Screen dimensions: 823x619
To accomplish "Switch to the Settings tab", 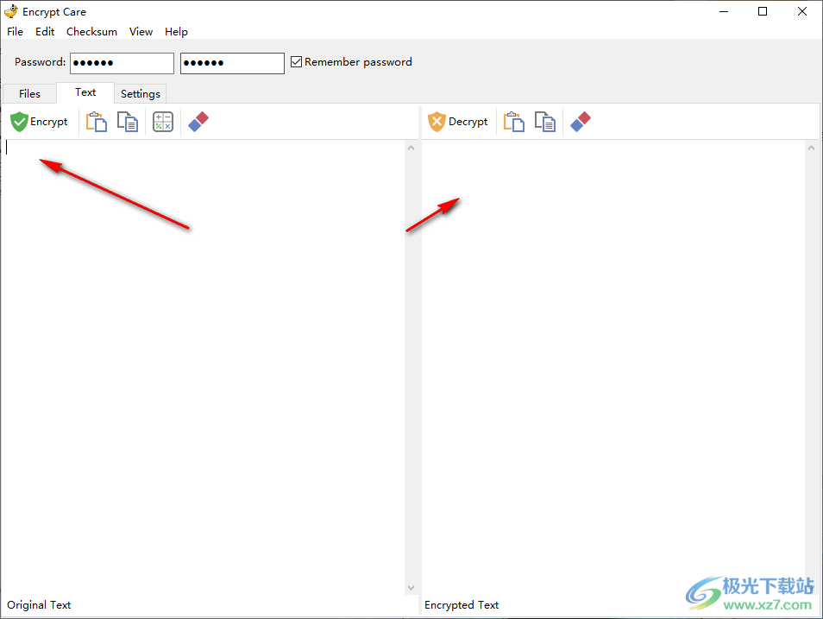I will click(140, 93).
